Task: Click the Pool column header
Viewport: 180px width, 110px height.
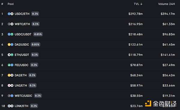Action: pos(11,4)
